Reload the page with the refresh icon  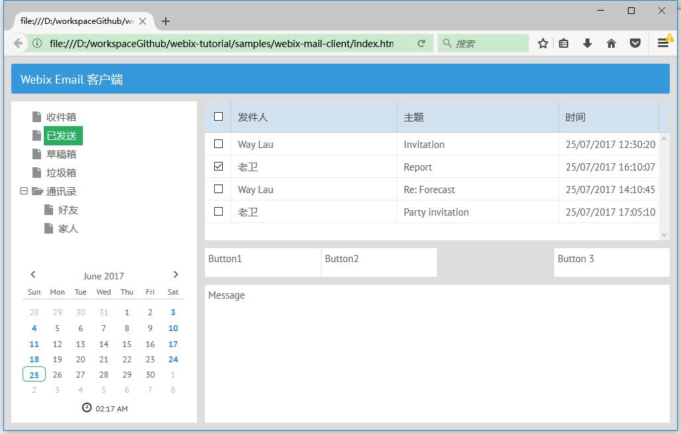coord(421,43)
